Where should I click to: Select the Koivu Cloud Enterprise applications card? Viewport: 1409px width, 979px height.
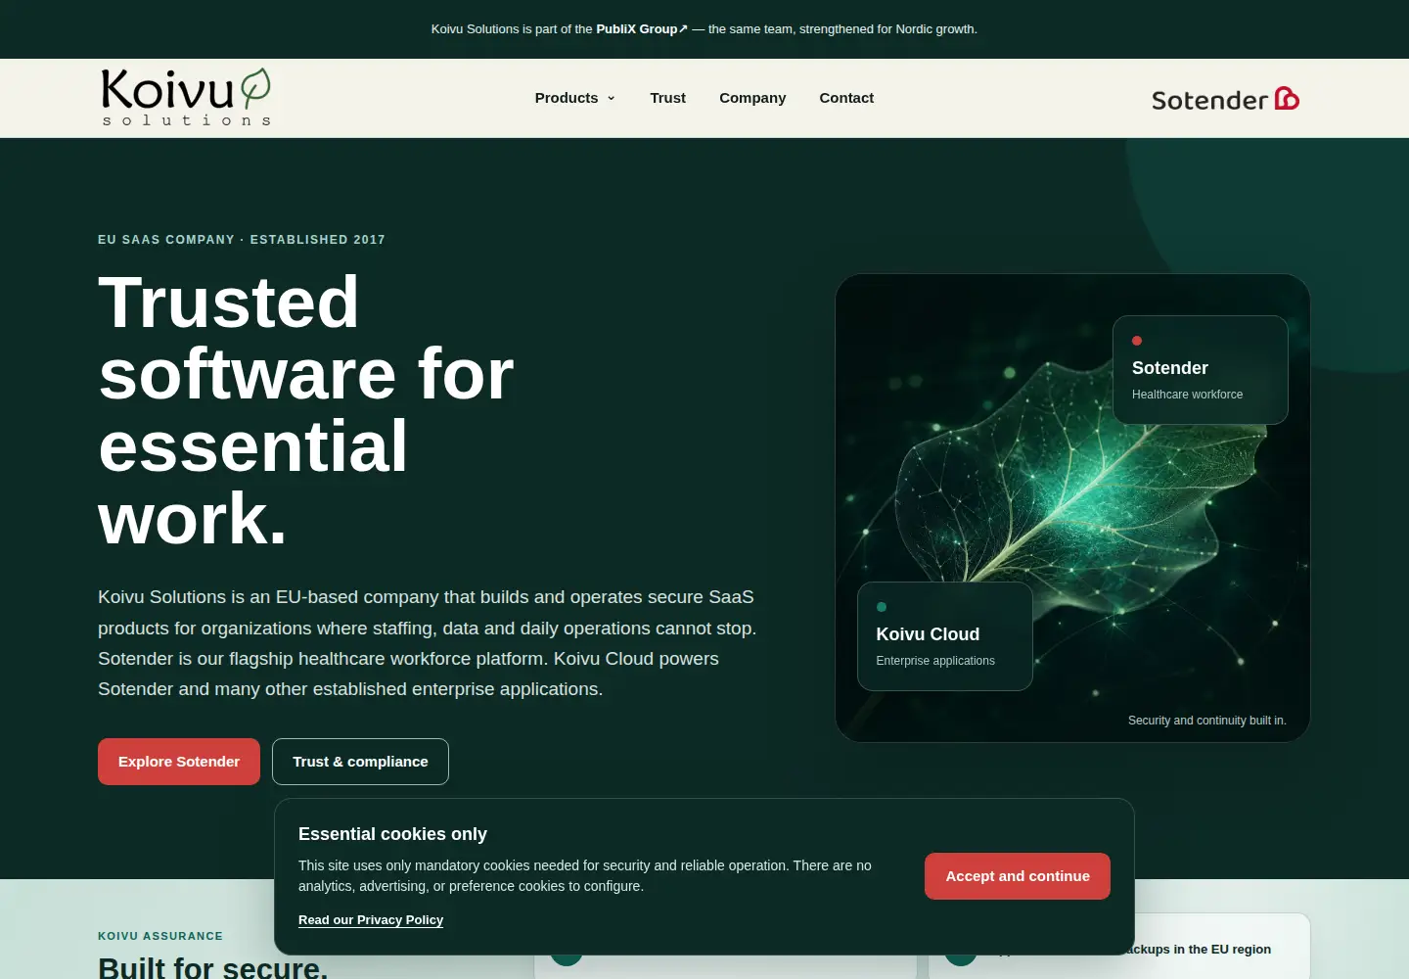tap(945, 636)
